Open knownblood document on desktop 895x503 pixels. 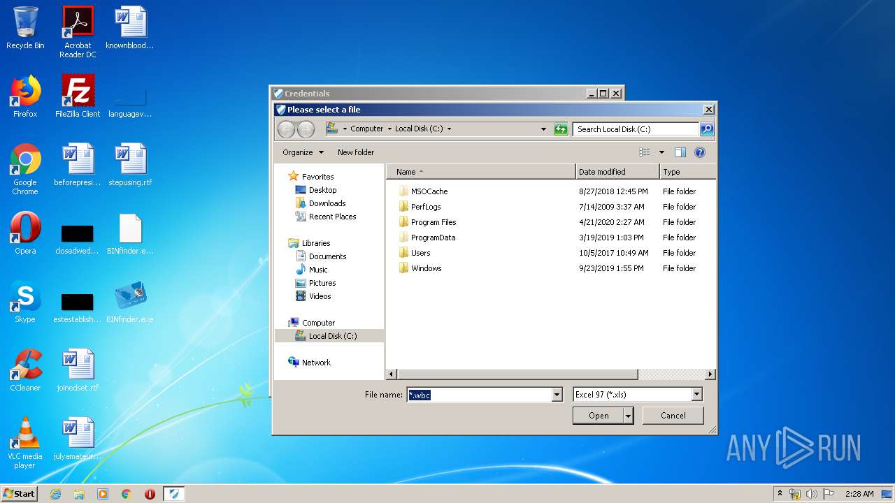pos(130,29)
